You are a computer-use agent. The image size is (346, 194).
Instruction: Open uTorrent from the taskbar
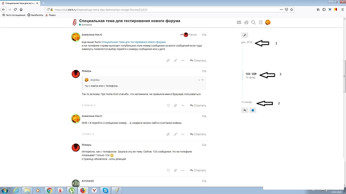pos(72,190)
